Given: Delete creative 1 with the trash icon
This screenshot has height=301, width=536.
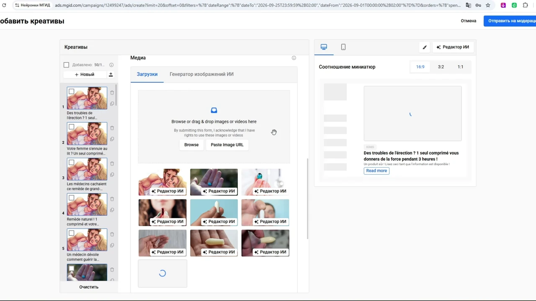Looking at the screenshot, I should tap(112, 93).
